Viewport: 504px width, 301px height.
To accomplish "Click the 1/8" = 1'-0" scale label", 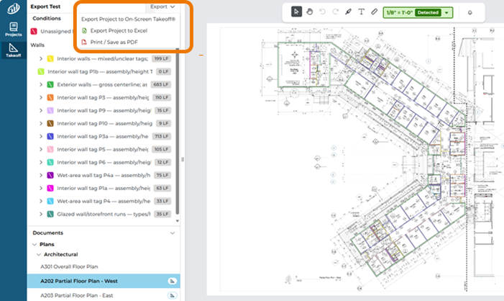I will [x=399, y=12].
